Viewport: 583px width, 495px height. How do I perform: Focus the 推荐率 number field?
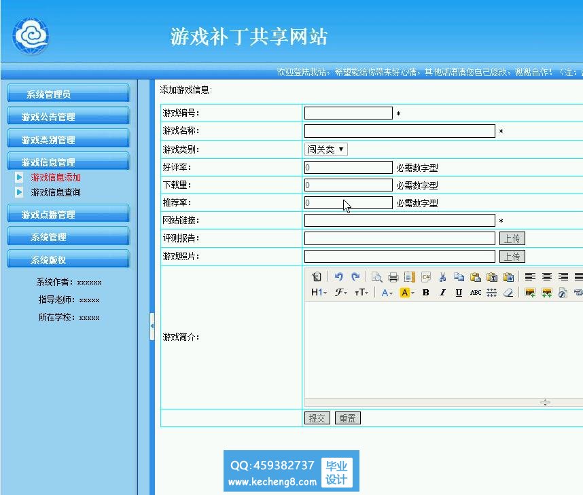point(349,203)
